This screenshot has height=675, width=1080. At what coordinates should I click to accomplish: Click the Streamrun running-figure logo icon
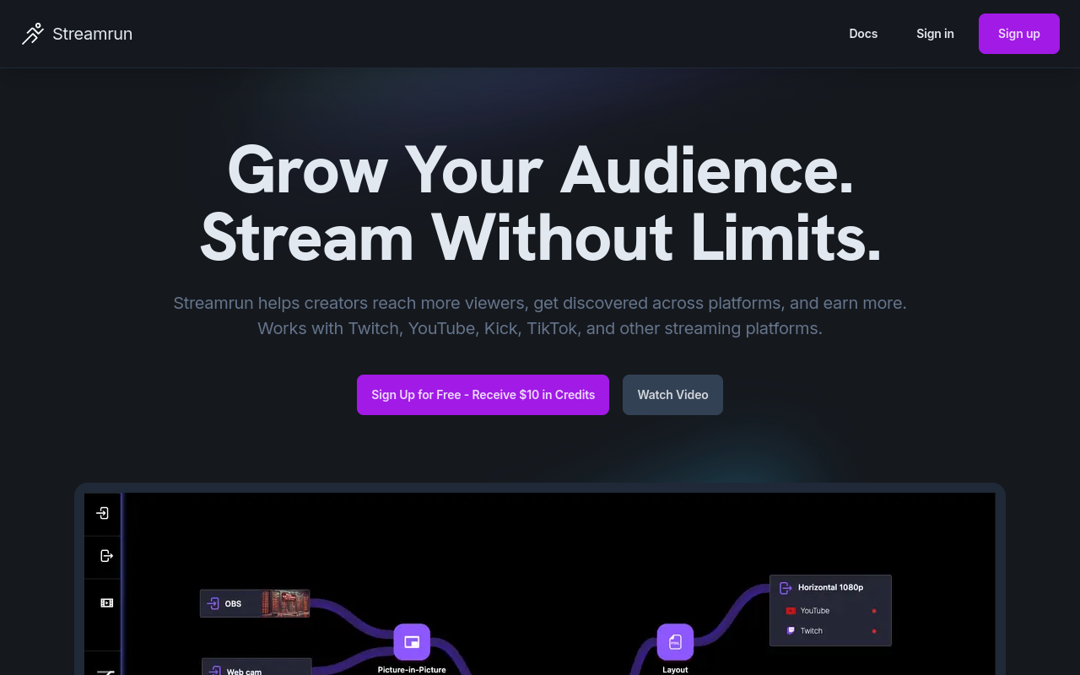click(33, 34)
